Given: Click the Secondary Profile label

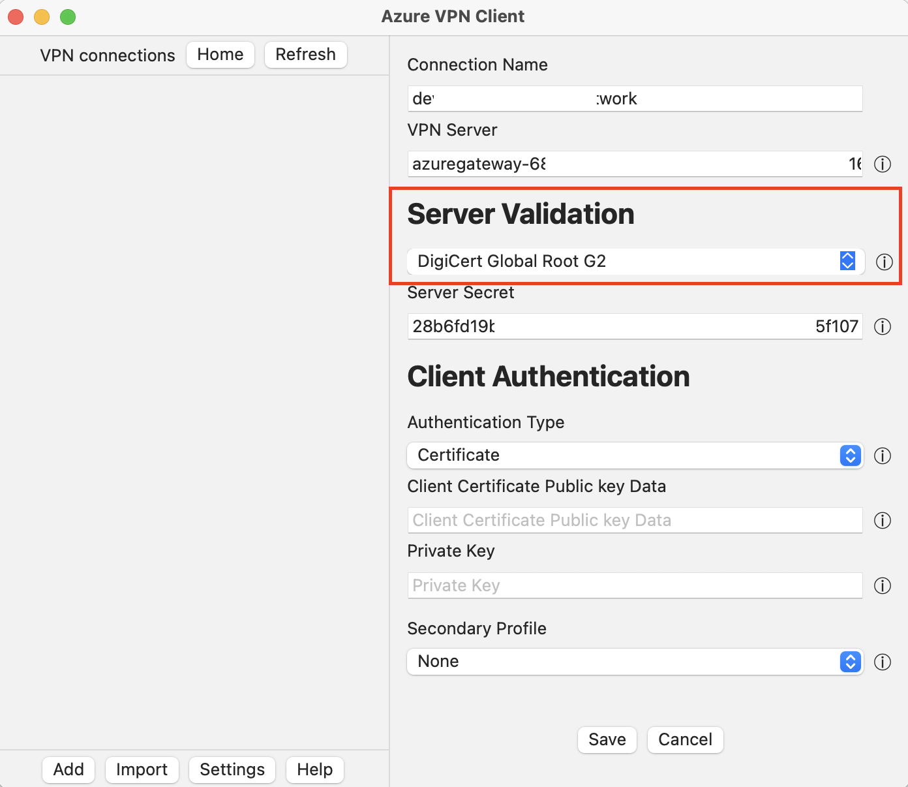Looking at the screenshot, I should point(477,628).
